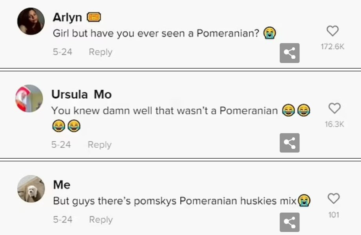Screen dimensions: 361x235
Task: Share the pomskys comment by Me
Action: (x=289, y=222)
